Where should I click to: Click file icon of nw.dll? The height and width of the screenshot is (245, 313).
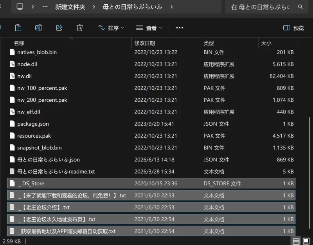(x=12, y=76)
